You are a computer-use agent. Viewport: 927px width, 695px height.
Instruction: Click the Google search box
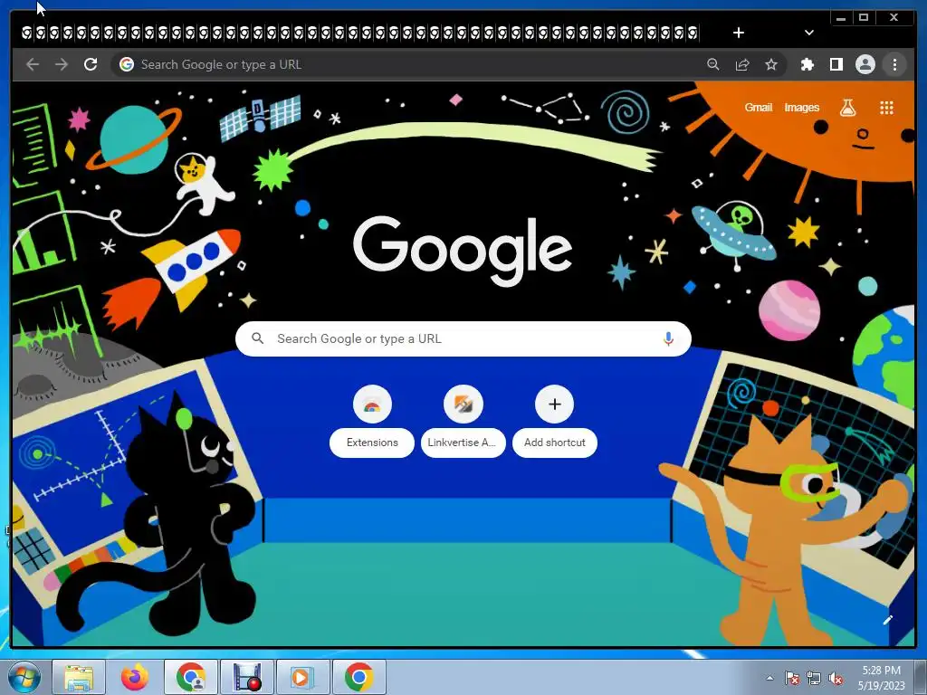pos(463,338)
